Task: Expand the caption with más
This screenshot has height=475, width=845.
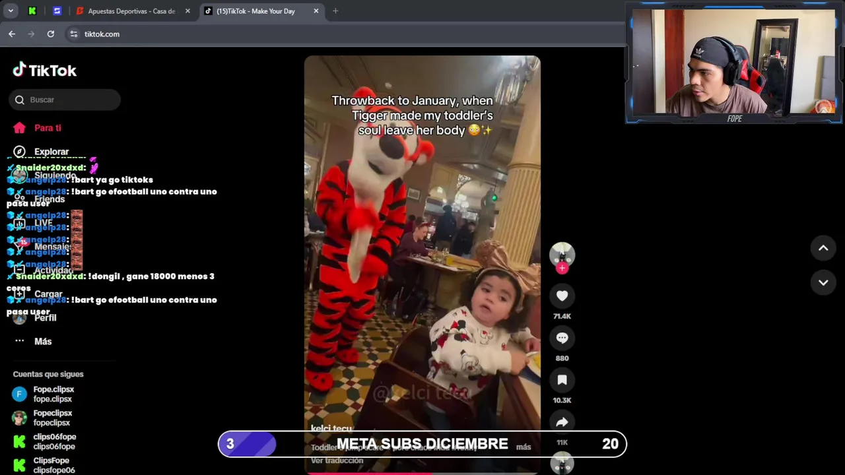Action: pyautogui.click(x=524, y=447)
